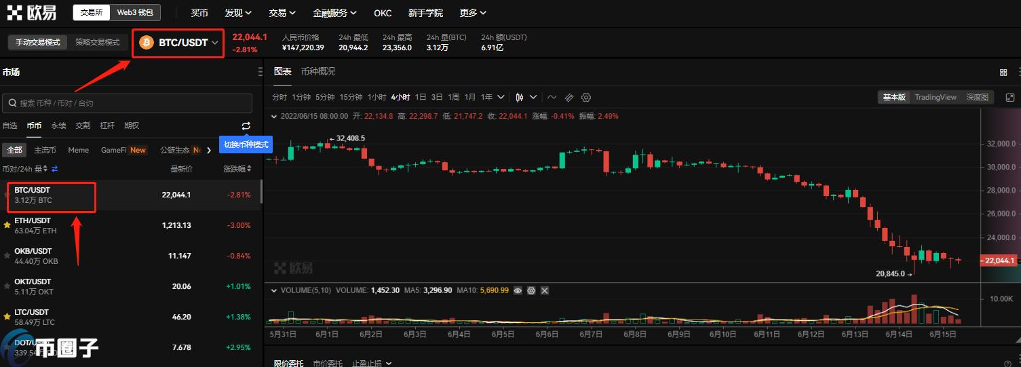The image size is (1021, 367).
Task: Open chart settings gear icon
Action: (586, 97)
